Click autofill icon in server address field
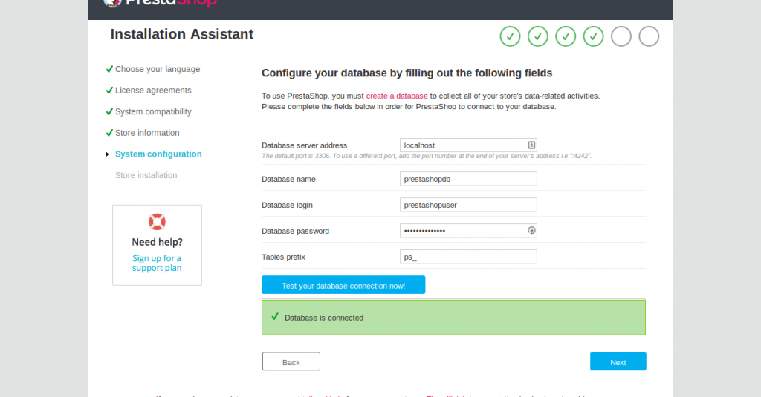Screen dimensions: 761x397 pos(531,145)
